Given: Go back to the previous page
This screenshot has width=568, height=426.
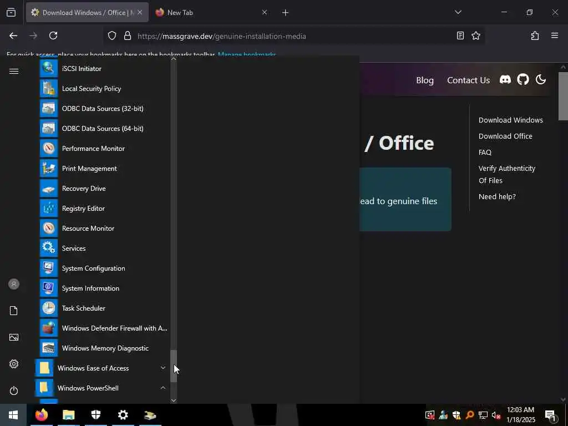Looking at the screenshot, I should point(13,35).
